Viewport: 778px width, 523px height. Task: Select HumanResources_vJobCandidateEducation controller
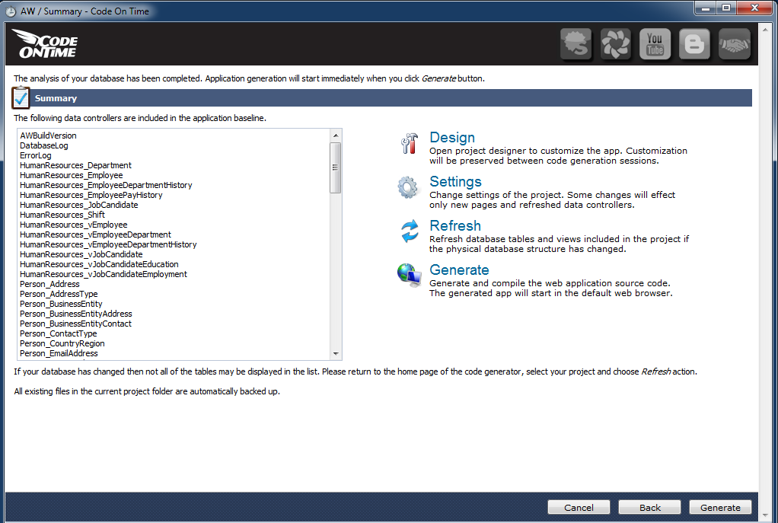pyautogui.click(x=99, y=264)
